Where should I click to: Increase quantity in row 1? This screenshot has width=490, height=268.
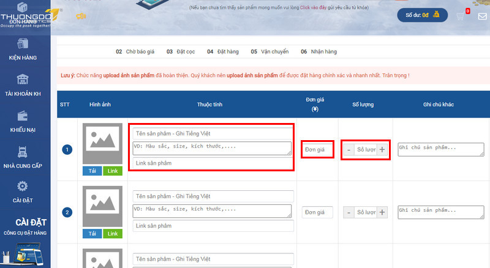382,150
